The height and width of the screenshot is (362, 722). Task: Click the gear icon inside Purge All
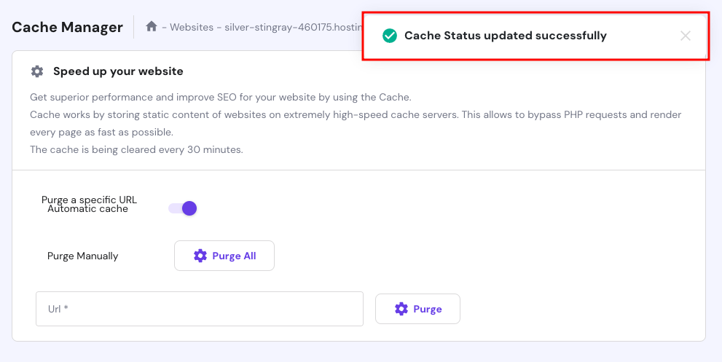tap(200, 256)
